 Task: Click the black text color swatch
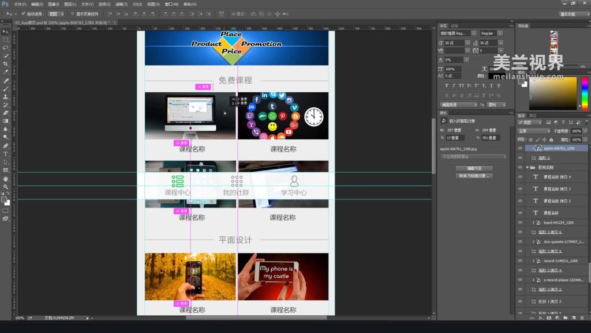coord(497,76)
